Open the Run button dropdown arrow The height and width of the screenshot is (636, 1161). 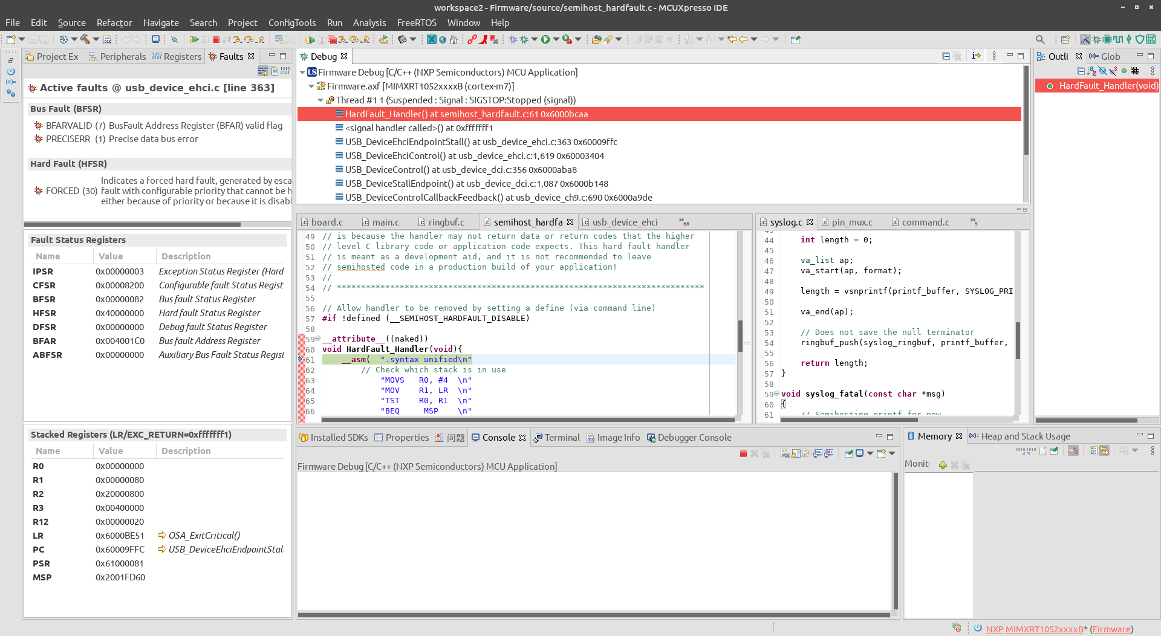556,39
